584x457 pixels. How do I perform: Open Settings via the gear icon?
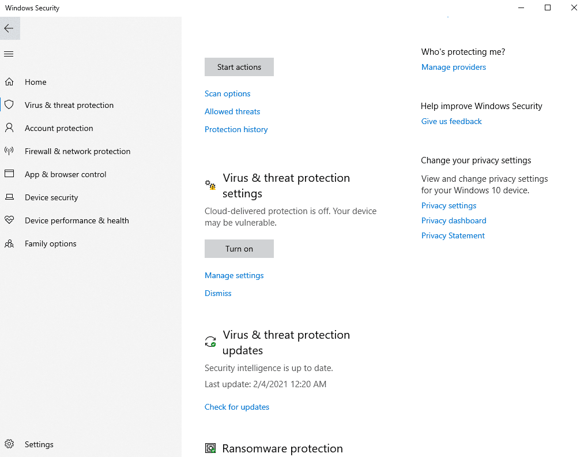(9, 444)
